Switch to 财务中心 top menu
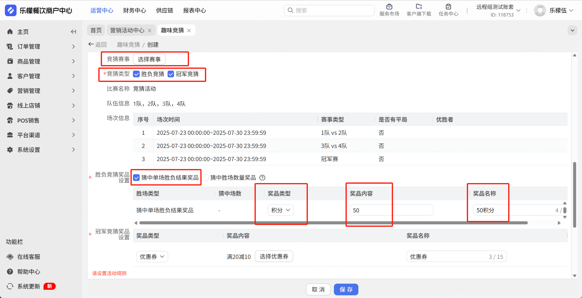This screenshot has width=582, height=298. click(134, 10)
